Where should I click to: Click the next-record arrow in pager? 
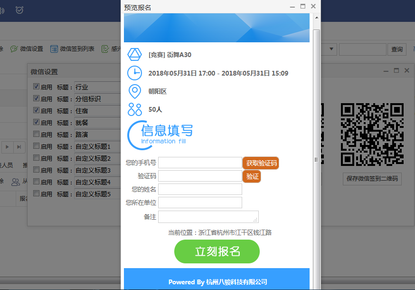(8, 147)
